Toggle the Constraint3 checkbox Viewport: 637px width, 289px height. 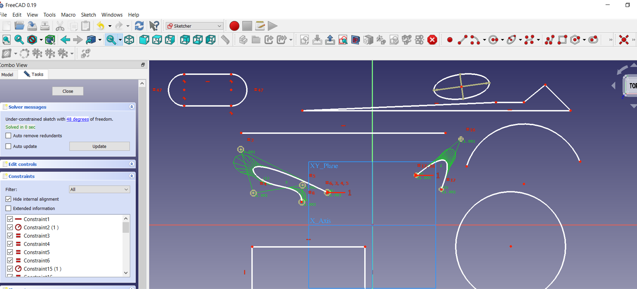pos(10,236)
